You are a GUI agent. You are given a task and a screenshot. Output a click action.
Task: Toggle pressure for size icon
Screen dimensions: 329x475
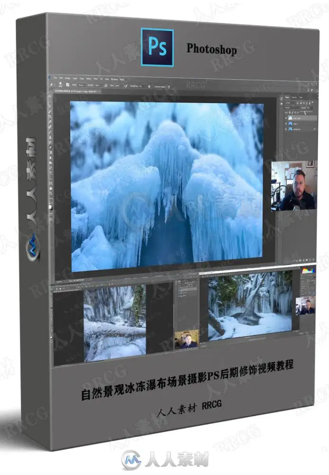click(169, 86)
